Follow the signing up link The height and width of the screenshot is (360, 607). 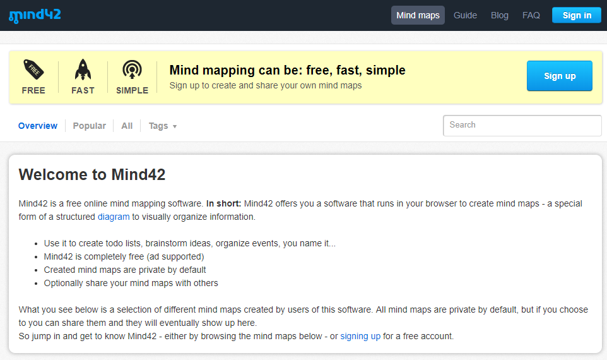[360, 336]
